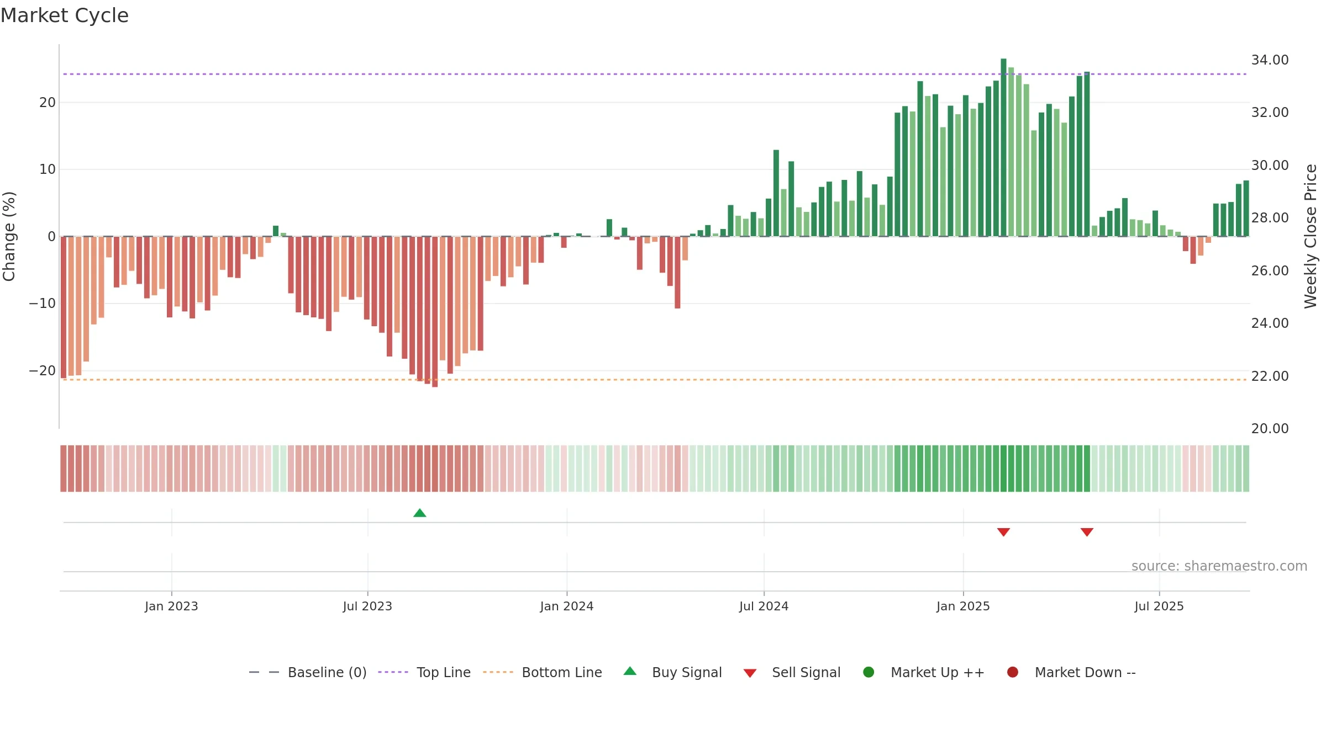Toggle the Baseline (0) legend entry
Image resolution: width=1326 pixels, height=745 pixels.
coord(308,672)
